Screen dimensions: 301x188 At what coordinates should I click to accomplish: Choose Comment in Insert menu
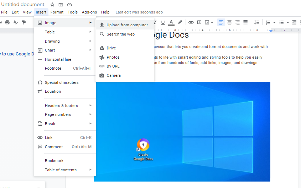click(65, 147)
